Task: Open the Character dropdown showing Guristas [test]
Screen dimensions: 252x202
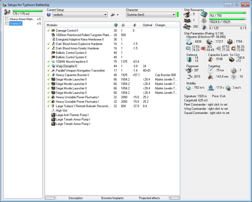Action: click(151, 15)
